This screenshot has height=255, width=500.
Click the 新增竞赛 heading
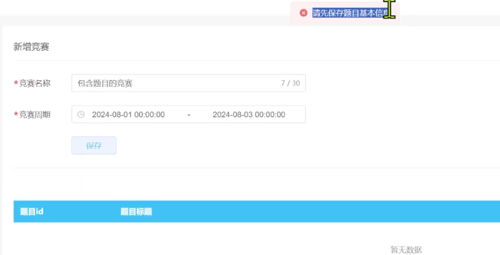pyautogui.click(x=31, y=47)
